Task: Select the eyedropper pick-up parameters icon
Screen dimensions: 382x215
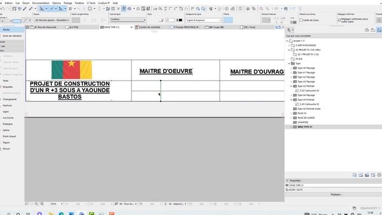Action: [25, 9]
